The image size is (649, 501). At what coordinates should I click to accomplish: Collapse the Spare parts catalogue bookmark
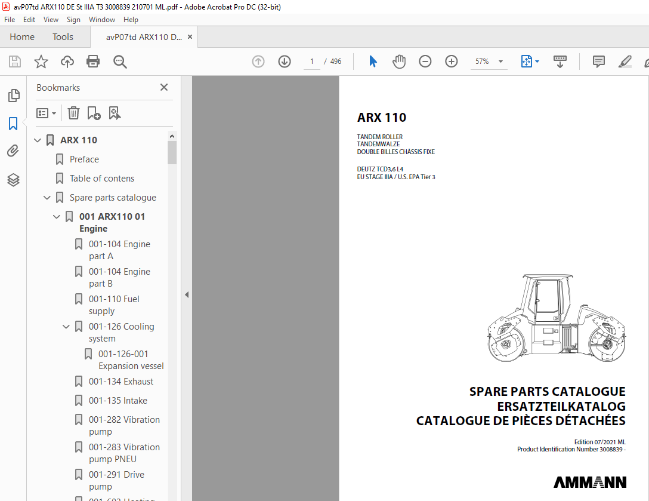point(47,198)
